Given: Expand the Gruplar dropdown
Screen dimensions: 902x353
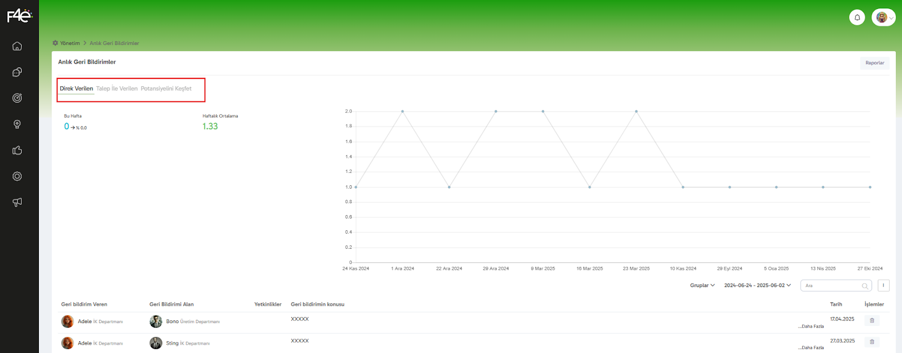Looking at the screenshot, I should pos(702,285).
